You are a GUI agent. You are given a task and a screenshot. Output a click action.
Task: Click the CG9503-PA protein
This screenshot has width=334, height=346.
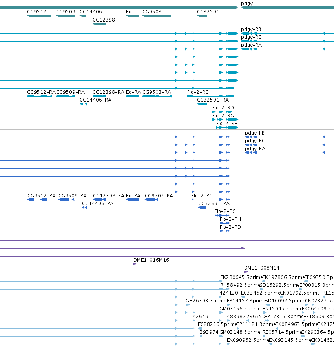[151, 200]
